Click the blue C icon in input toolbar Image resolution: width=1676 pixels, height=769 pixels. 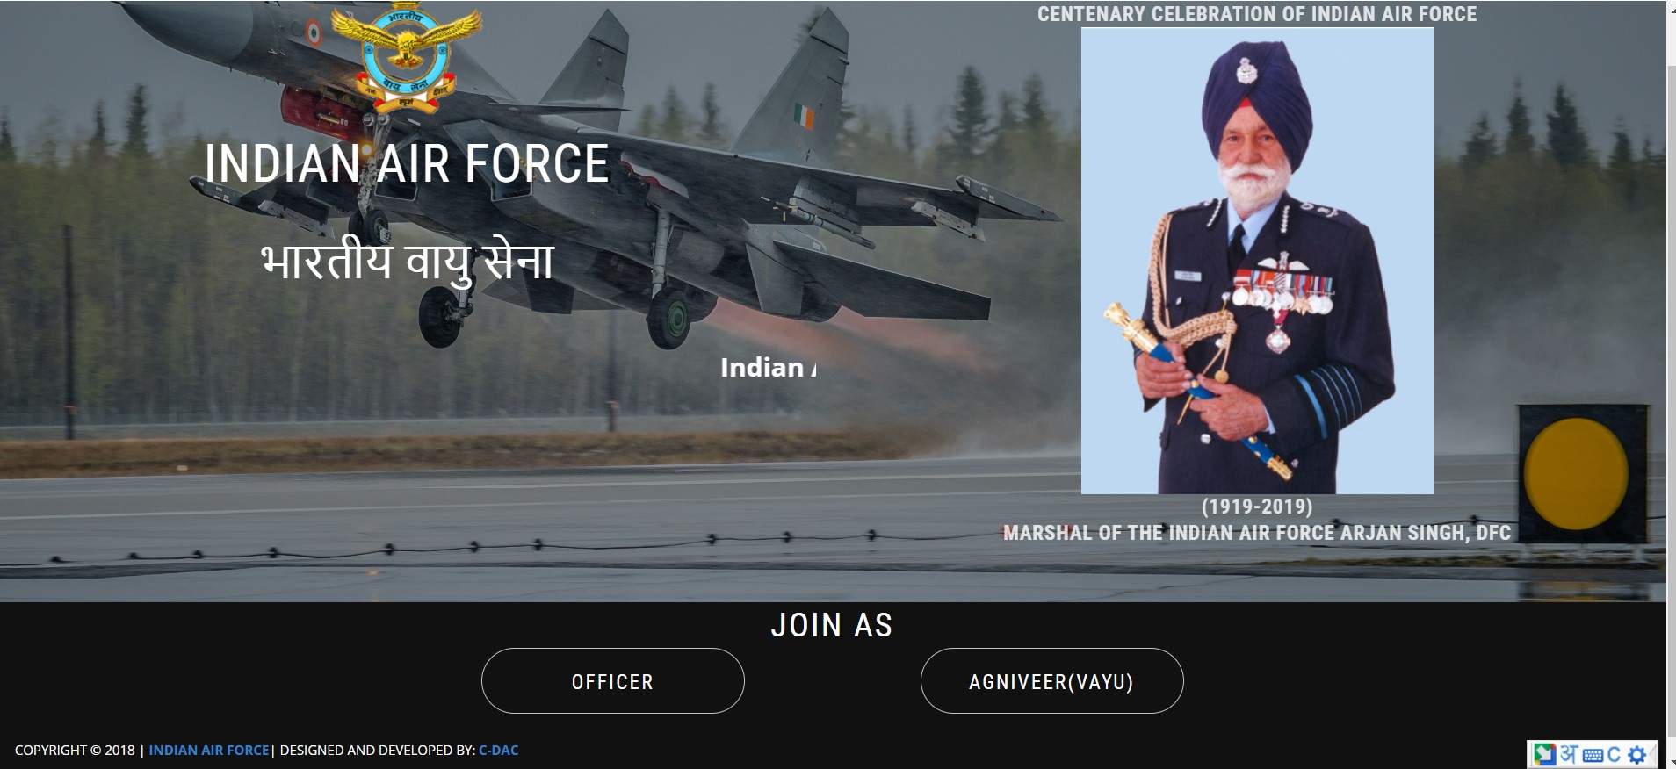[x=1615, y=755]
